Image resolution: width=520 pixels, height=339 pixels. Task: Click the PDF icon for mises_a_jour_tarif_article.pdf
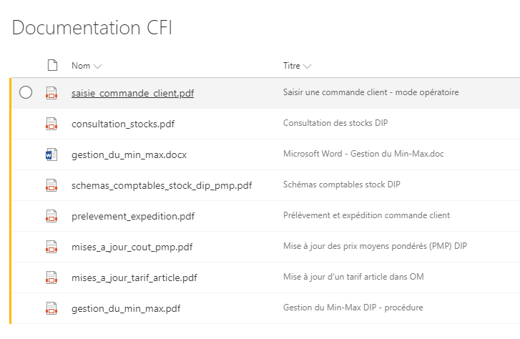point(51,277)
